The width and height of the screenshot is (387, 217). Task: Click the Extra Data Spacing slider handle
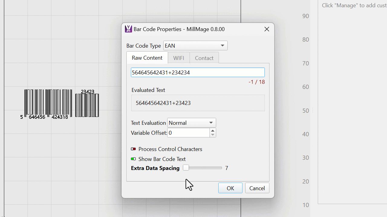click(x=186, y=168)
